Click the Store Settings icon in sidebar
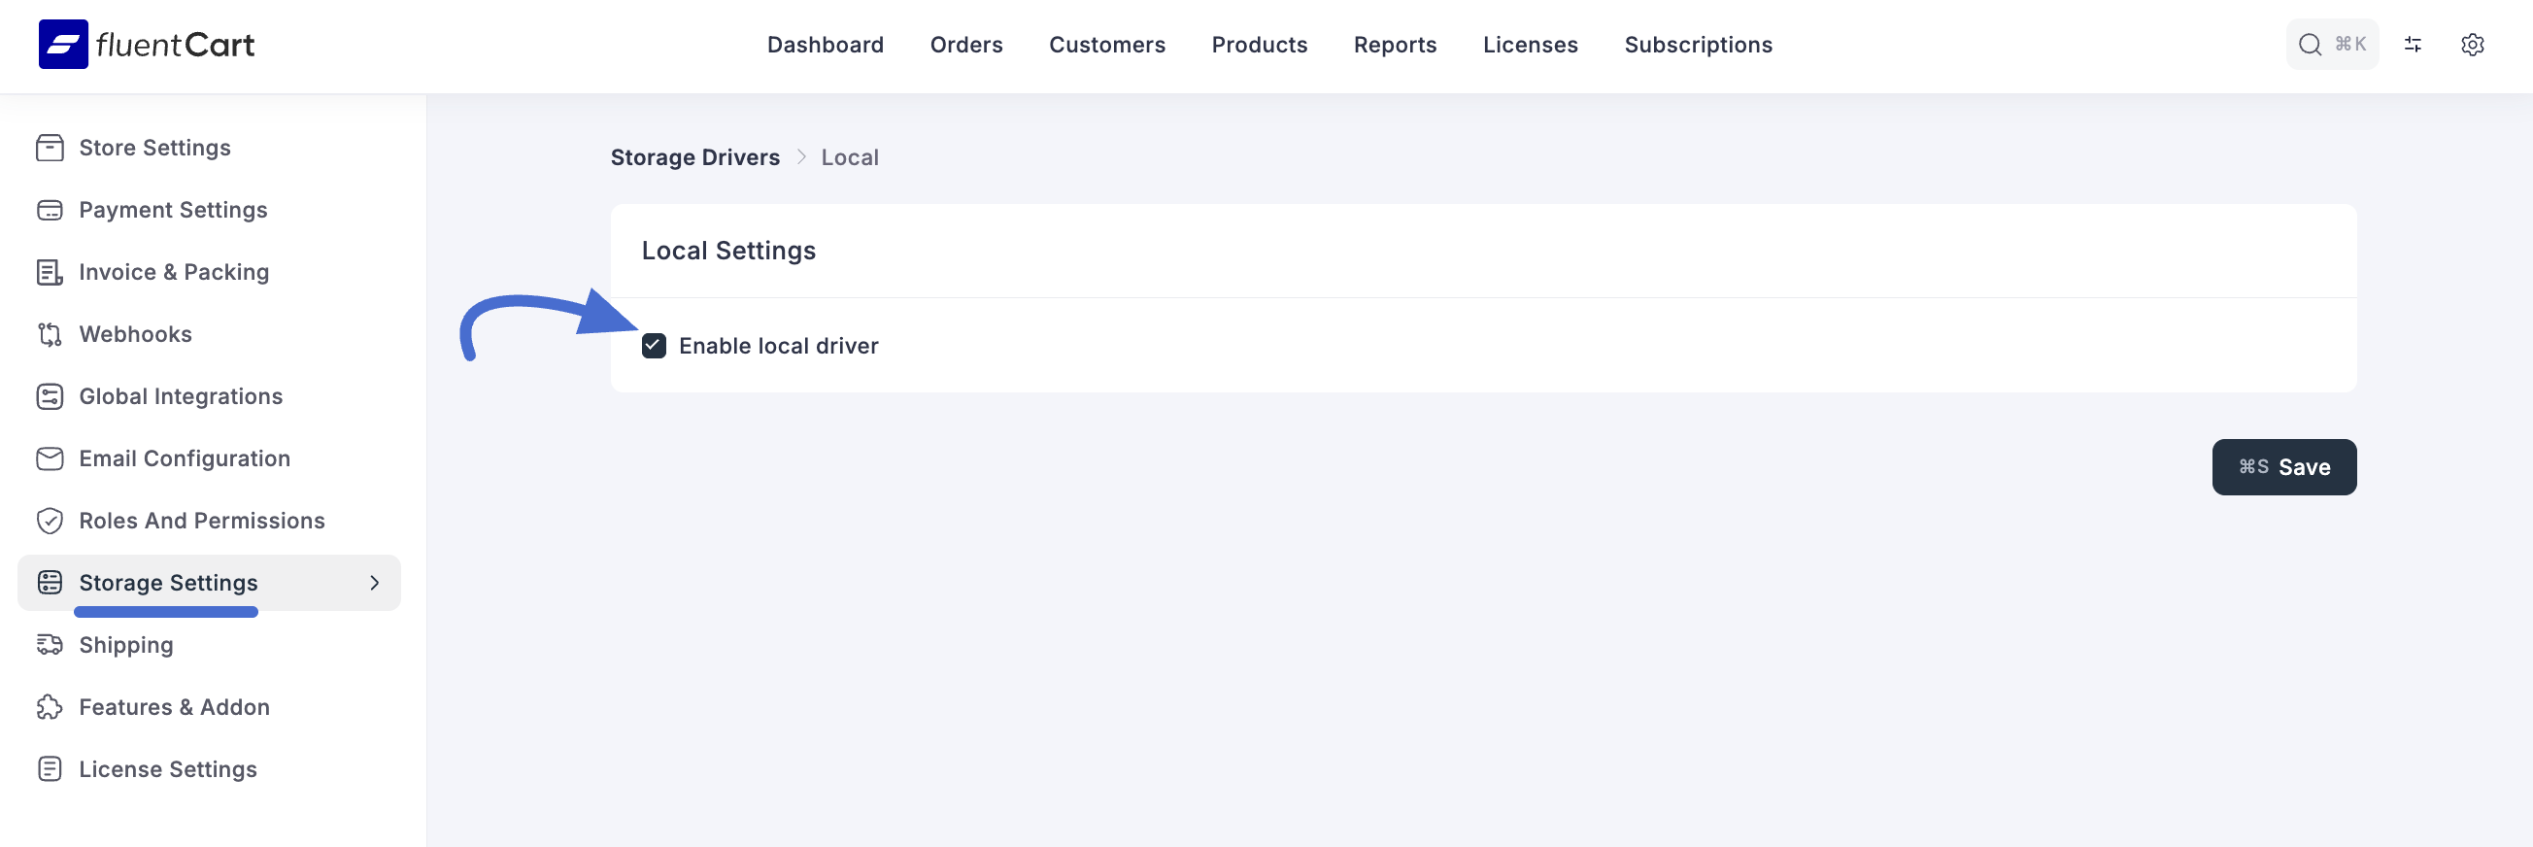 pos(50,148)
